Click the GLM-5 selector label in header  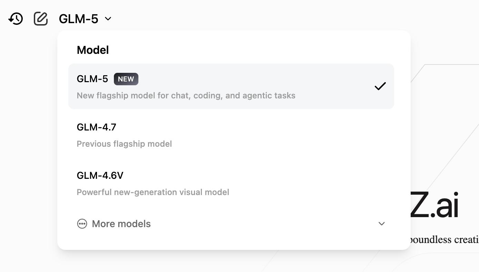[79, 19]
